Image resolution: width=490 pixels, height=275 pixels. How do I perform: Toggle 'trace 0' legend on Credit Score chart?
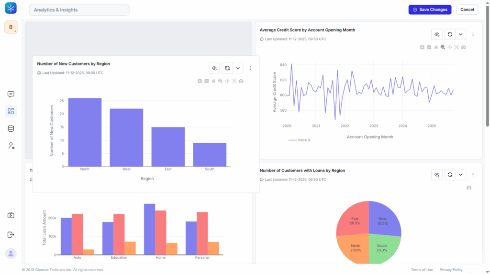(299, 140)
